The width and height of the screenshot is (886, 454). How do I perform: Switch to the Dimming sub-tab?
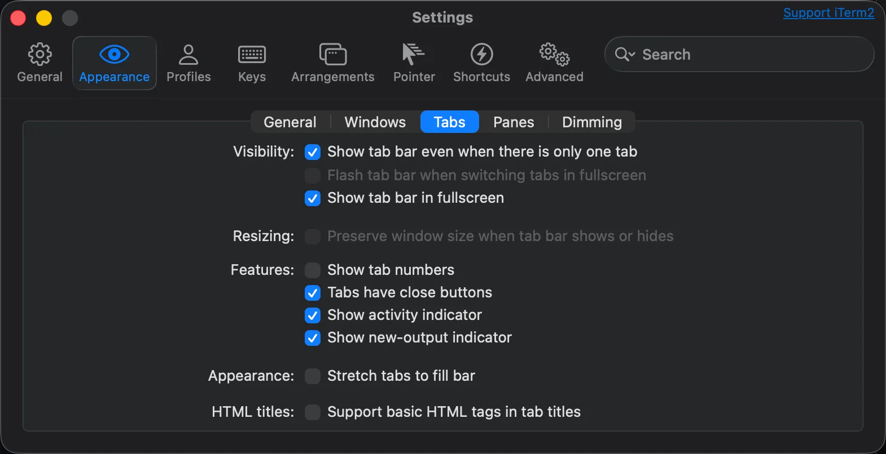point(591,122)
